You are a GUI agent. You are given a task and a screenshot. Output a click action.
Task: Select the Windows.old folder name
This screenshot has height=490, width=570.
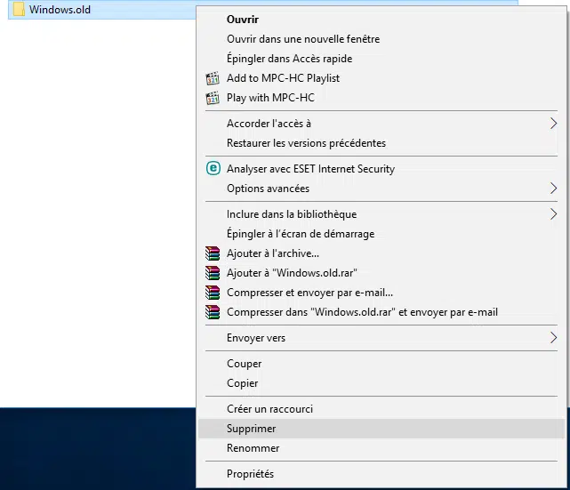click(60, 10)
